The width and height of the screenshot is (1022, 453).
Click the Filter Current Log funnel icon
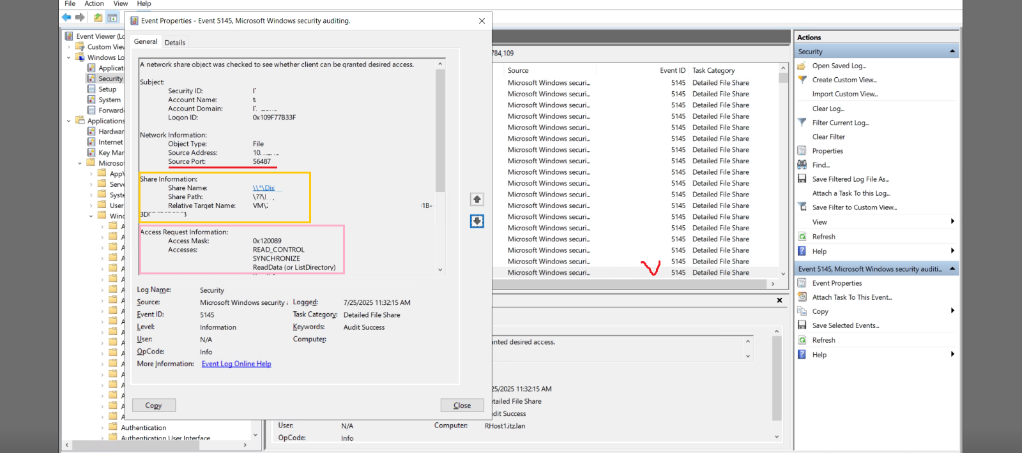802,123
